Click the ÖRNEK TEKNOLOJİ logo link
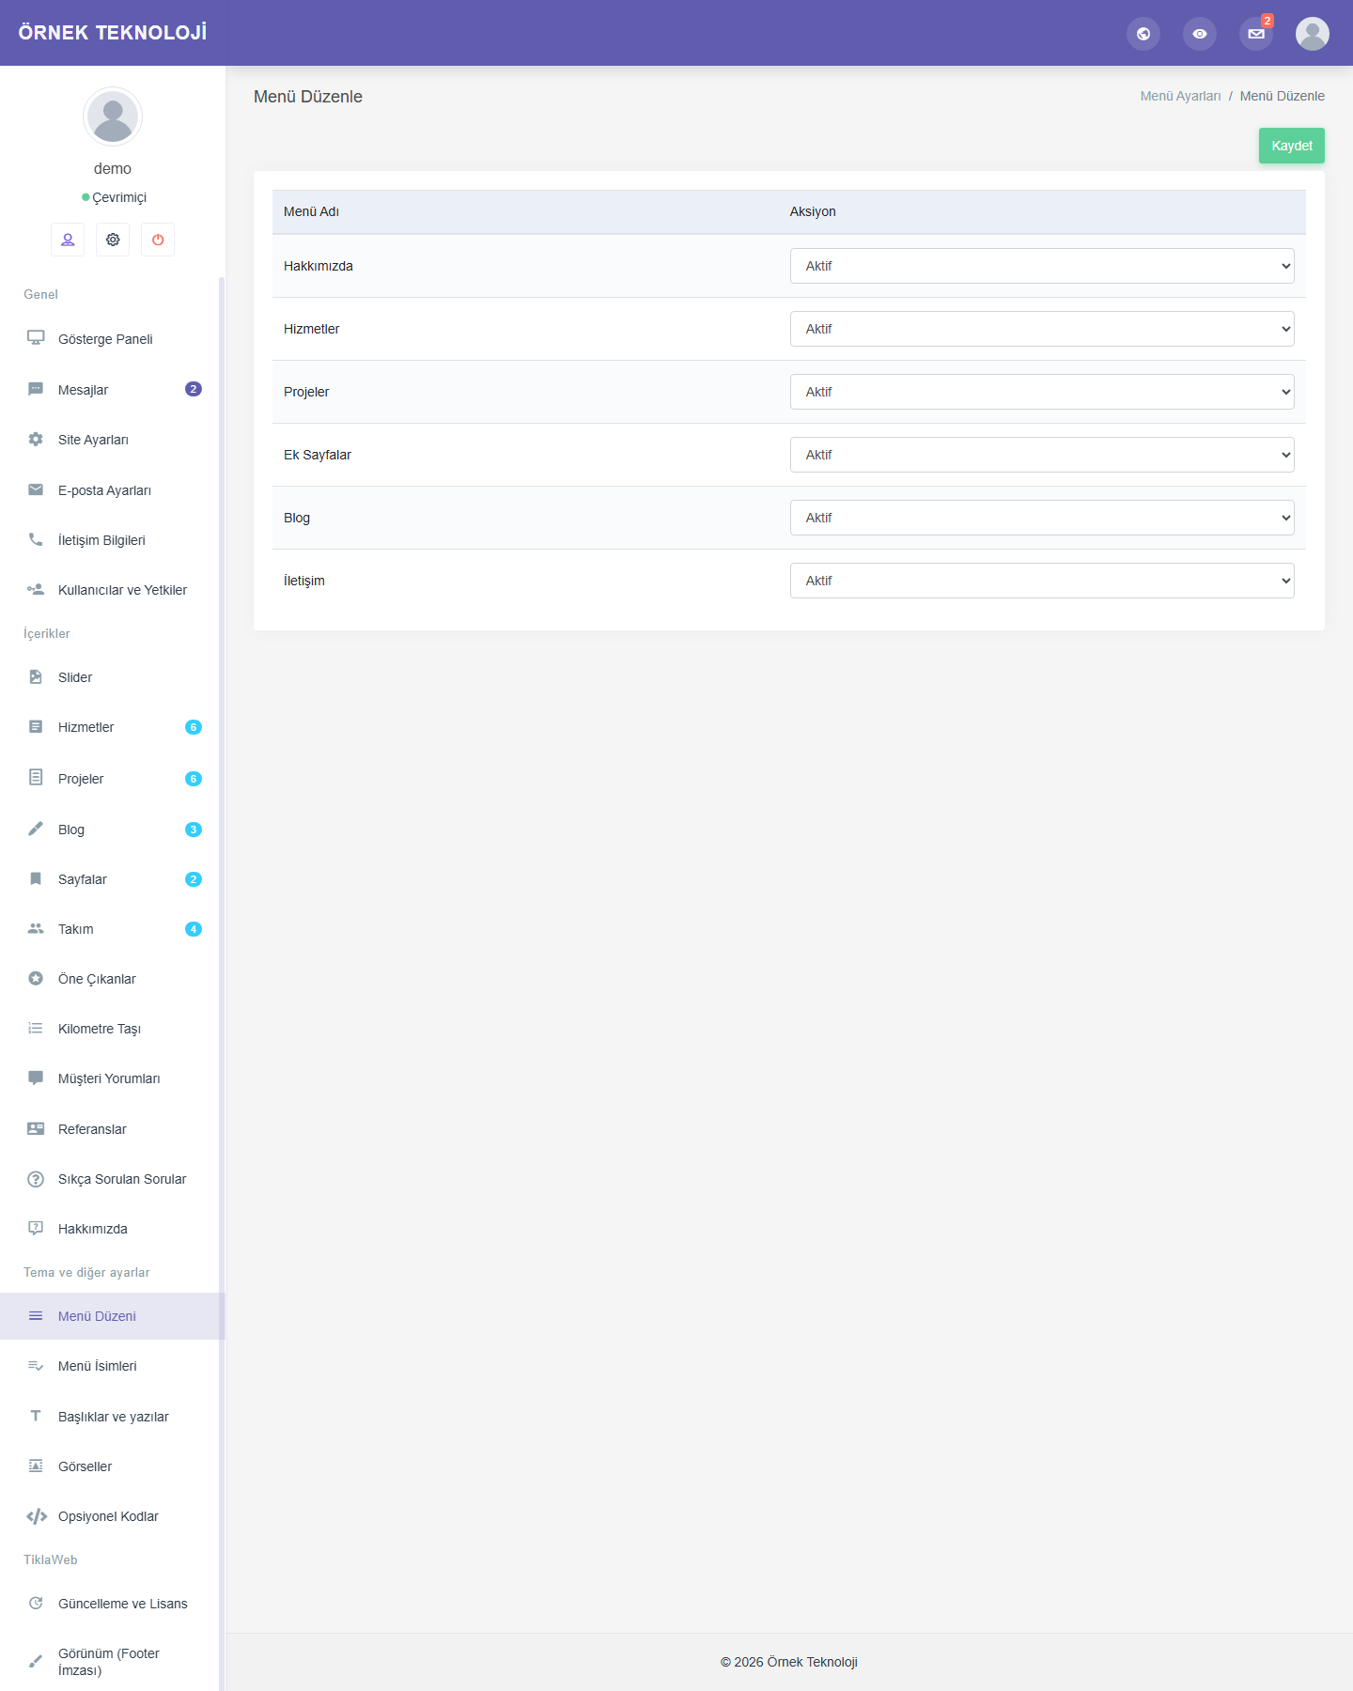Viewport: 1353px width, 1691px height. [113, 33]
